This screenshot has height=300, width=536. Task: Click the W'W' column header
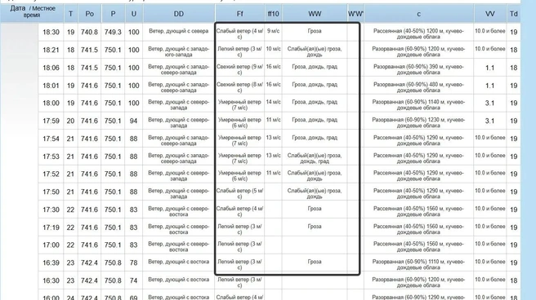[355, 14]
